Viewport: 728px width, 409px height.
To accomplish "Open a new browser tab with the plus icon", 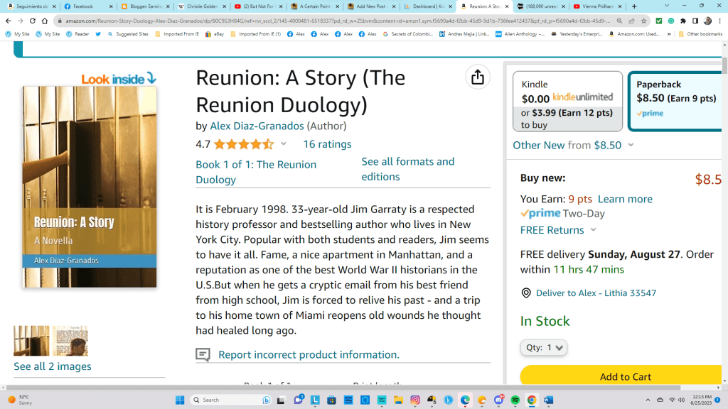I will tap(634, 6).
